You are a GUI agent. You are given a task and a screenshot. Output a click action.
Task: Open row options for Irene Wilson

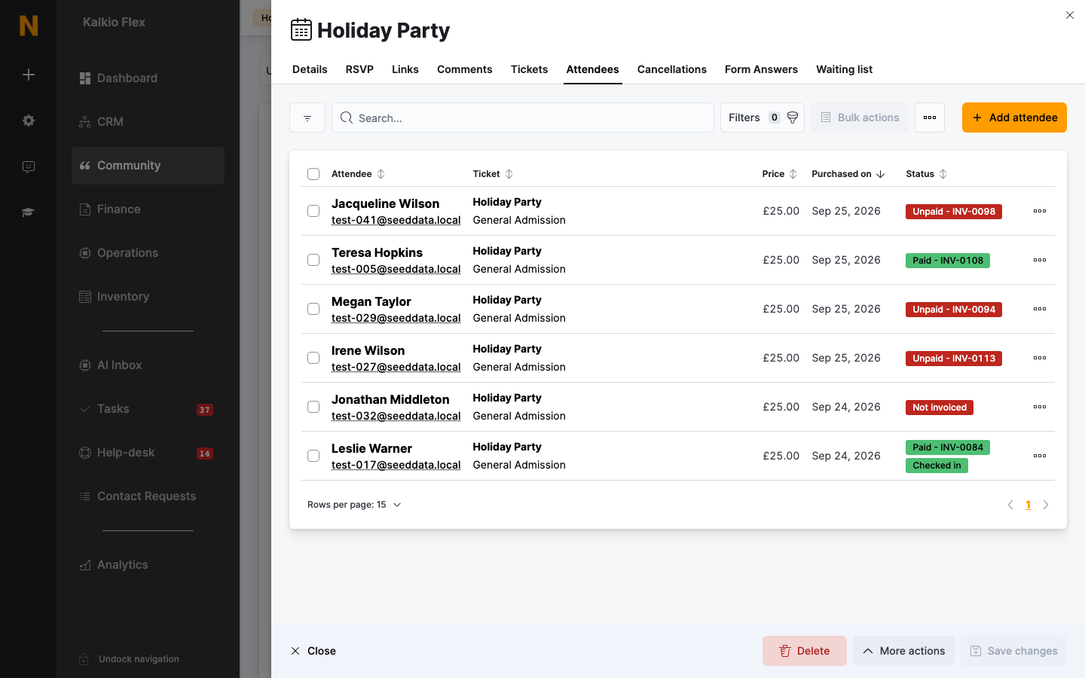(1040, 358)
